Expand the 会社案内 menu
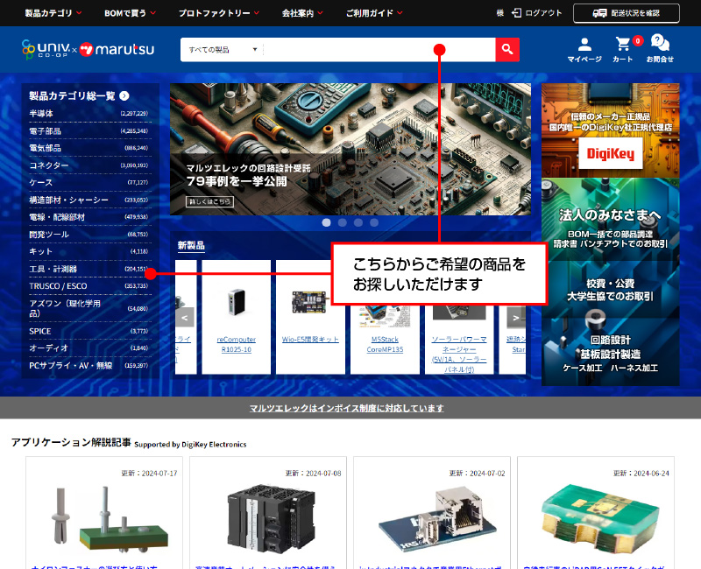 coord(302,13)
